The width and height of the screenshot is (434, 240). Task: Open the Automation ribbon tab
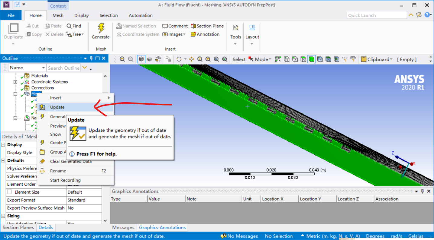pos(141,15)
